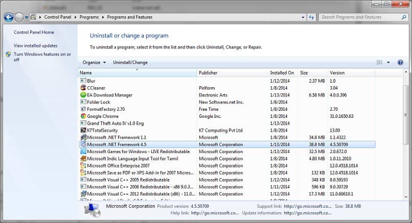Click the Google Chrome icon

pyautogui.click(x=83, y=116)
